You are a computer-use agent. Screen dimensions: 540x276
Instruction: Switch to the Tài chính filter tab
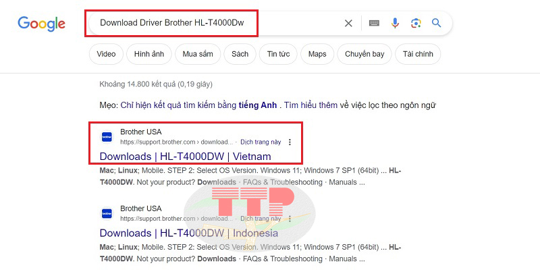tap(418, 54)
